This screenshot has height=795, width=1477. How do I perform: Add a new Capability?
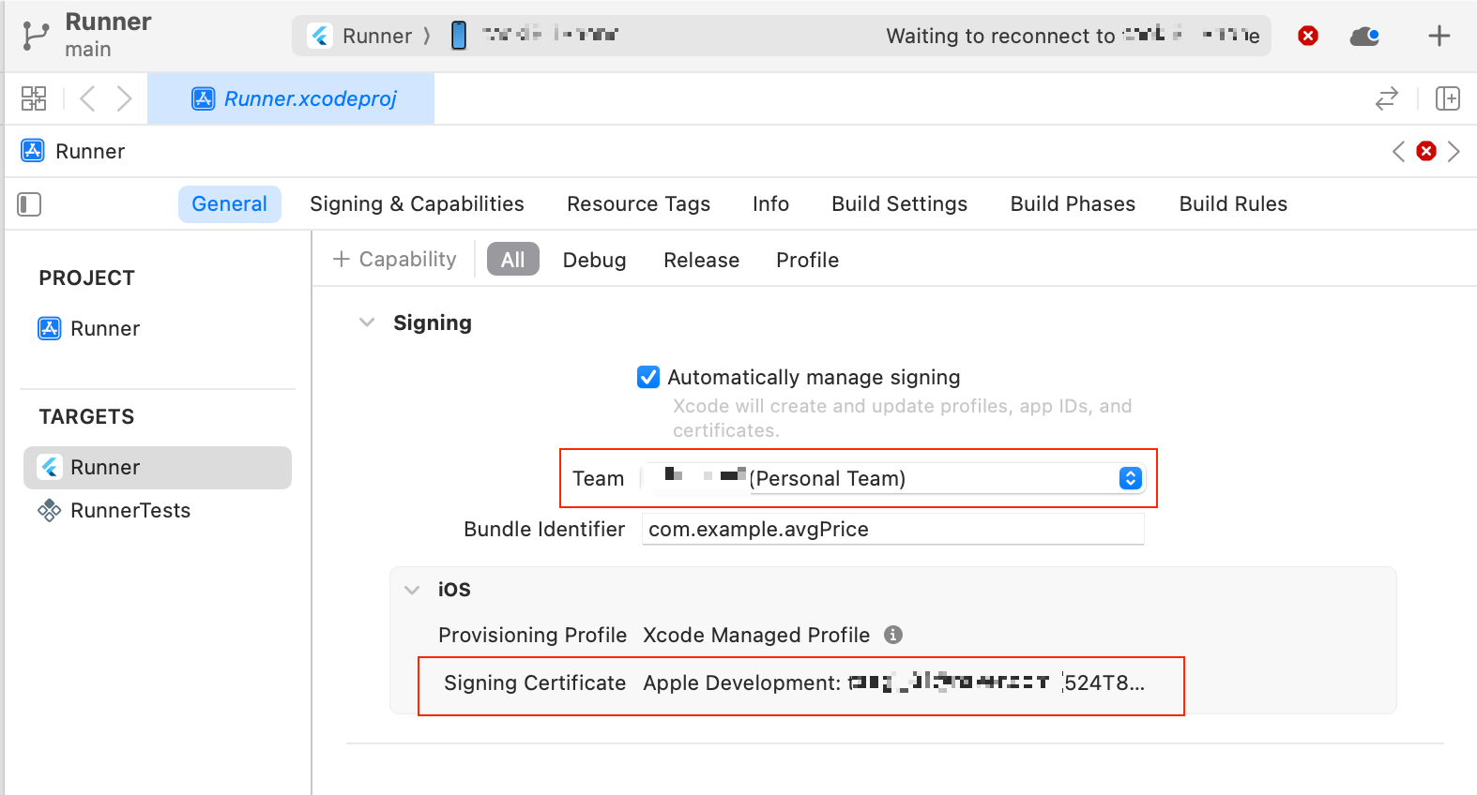click(395, 259)
